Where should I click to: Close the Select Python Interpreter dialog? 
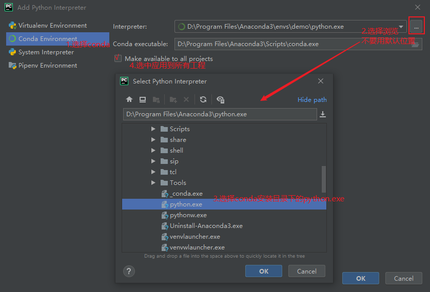321,81
